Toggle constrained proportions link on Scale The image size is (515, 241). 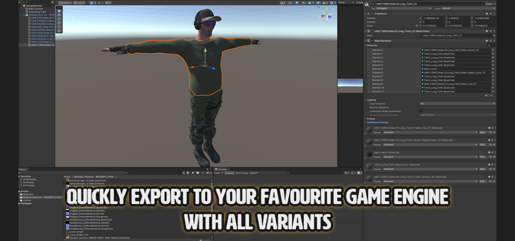[417, 26]
